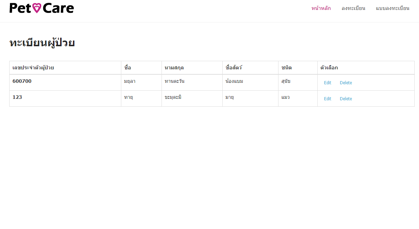
Task: Go to the ลงทะเบียน menu item
Action: [353, 8]
